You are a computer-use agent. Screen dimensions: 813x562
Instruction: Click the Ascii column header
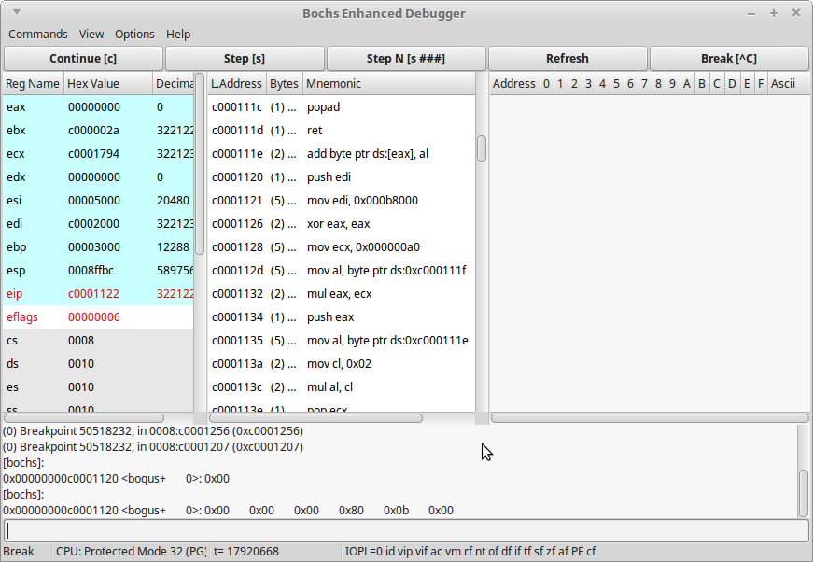pos(788,83)
